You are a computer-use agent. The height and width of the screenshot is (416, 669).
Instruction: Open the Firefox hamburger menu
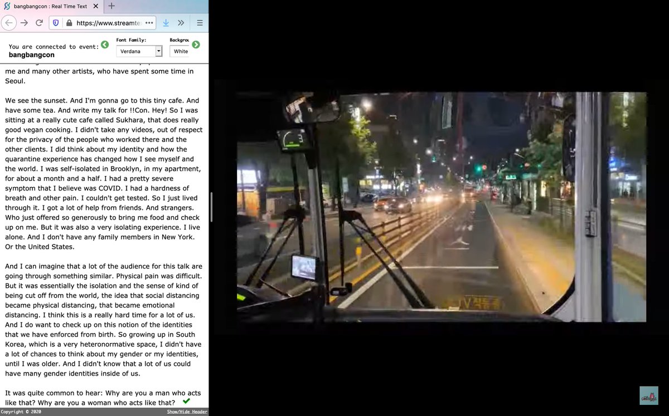tap(200, 23)
